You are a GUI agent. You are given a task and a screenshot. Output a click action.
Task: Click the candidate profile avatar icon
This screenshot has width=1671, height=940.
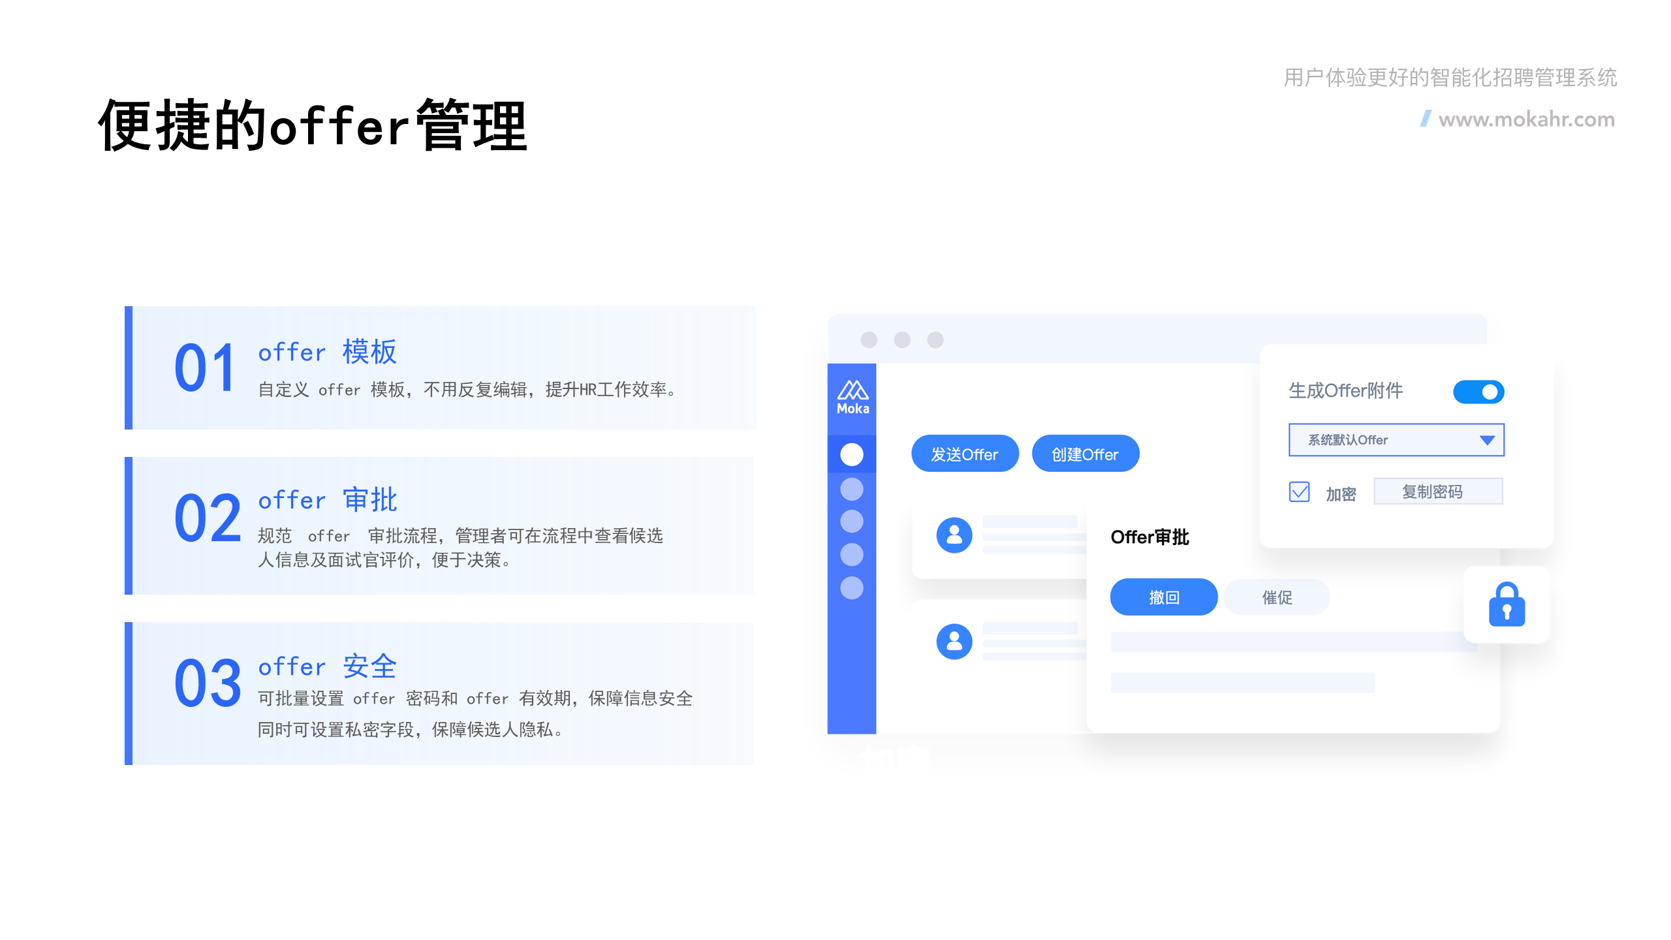[x=954, y=534]
